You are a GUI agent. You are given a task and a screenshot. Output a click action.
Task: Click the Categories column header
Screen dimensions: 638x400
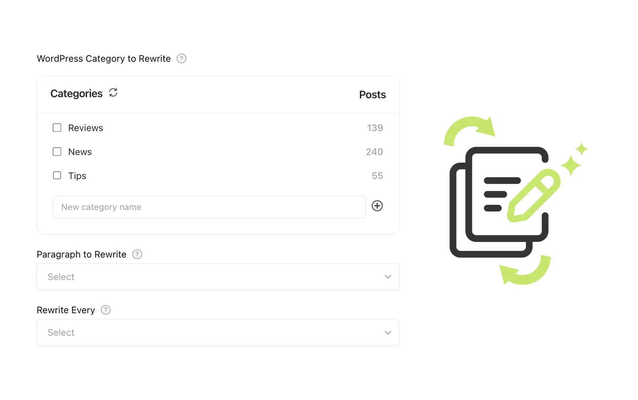(x=76, y=94)
